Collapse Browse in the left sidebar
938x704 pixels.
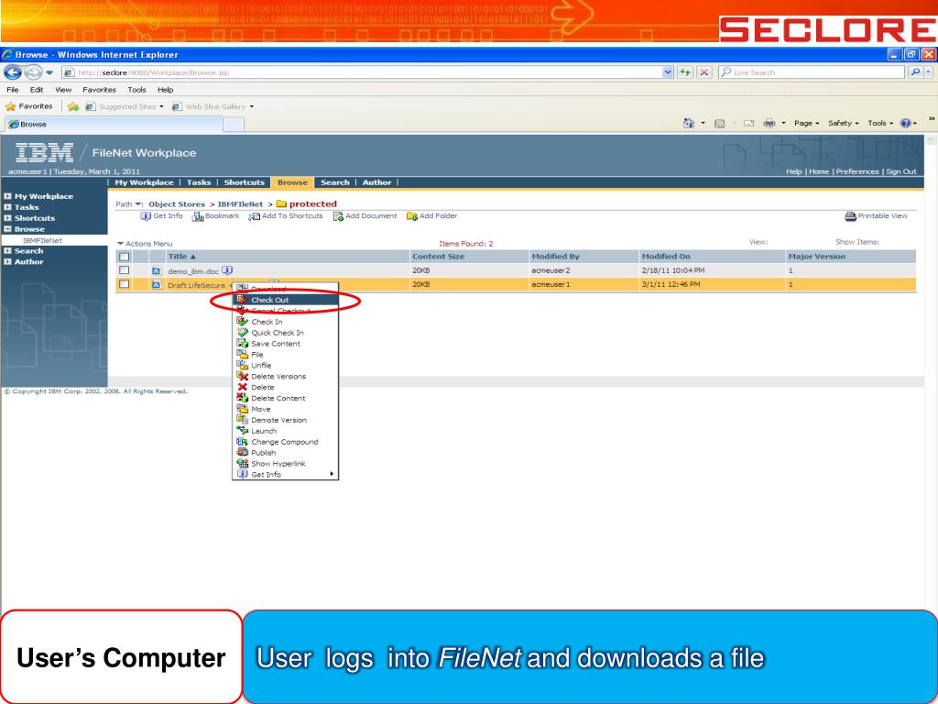pyautogui.click(x=7, y=229)
